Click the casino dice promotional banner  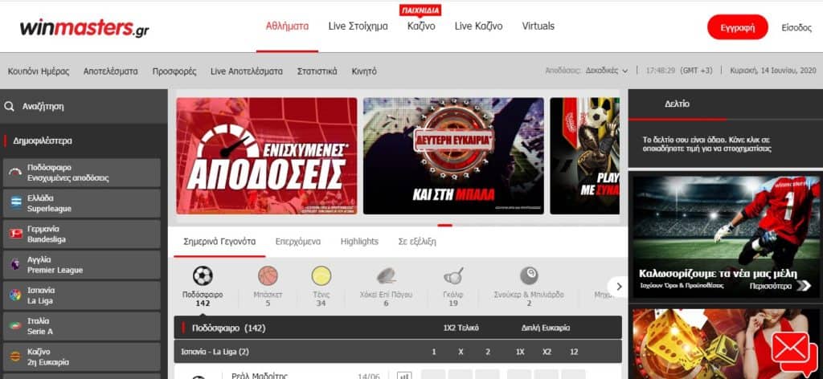click(726, 344)
